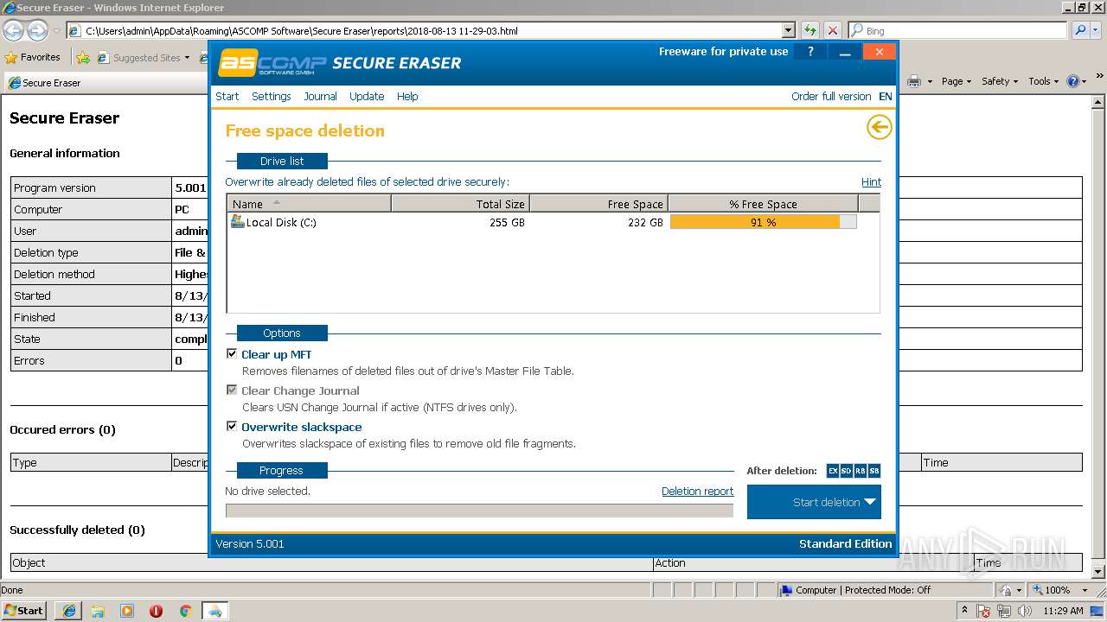Open the Start menu item in Secure Eraser
Viewport: 1107px width, 622px height.
[227, 96]
